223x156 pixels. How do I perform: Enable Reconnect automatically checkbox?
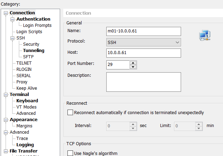click(x=70, y=113)
